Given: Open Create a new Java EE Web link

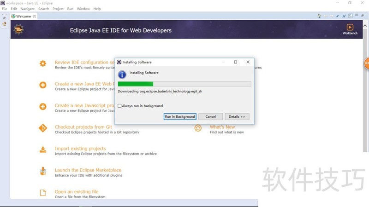Looking at the screenshot, I should [84, 84].
